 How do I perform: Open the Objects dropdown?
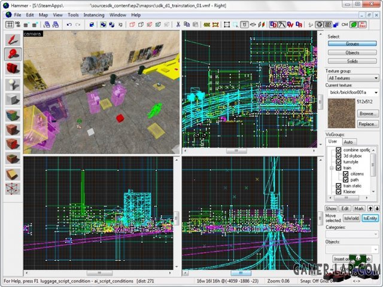tap(352, 249)
